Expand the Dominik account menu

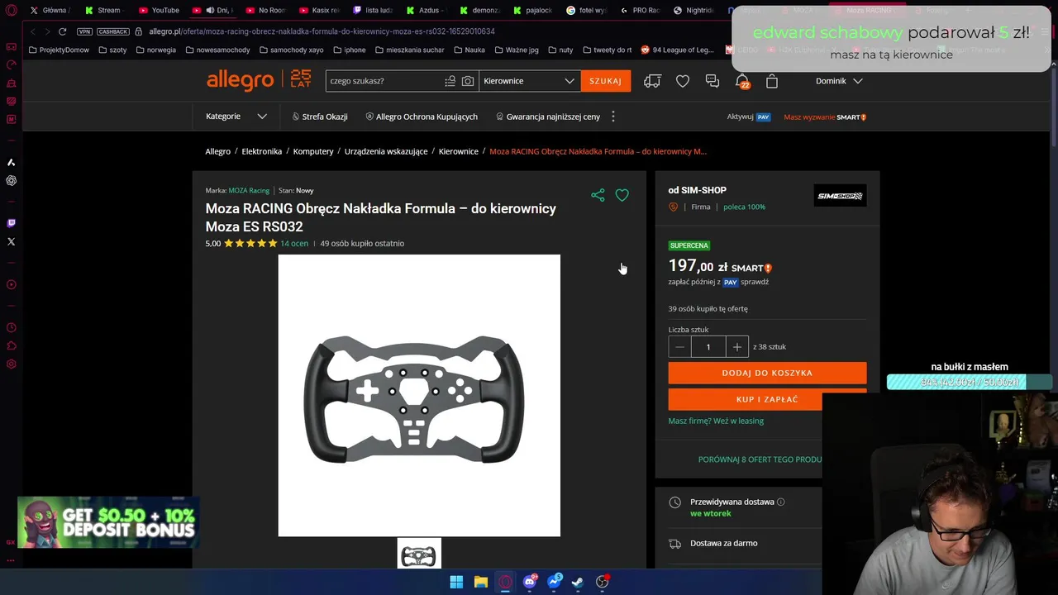[839, 81]
